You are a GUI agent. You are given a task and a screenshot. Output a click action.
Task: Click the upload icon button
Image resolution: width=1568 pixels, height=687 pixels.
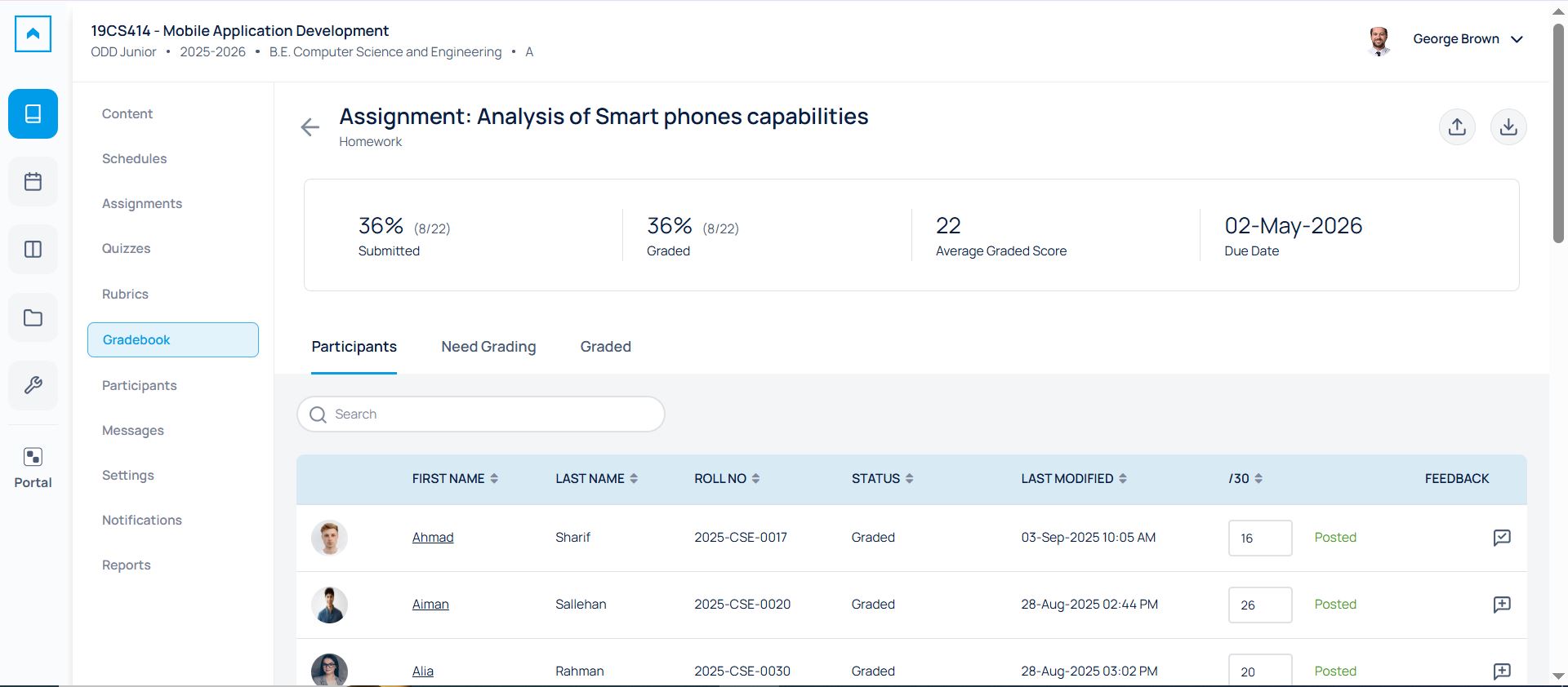(x=1457, y=127)
